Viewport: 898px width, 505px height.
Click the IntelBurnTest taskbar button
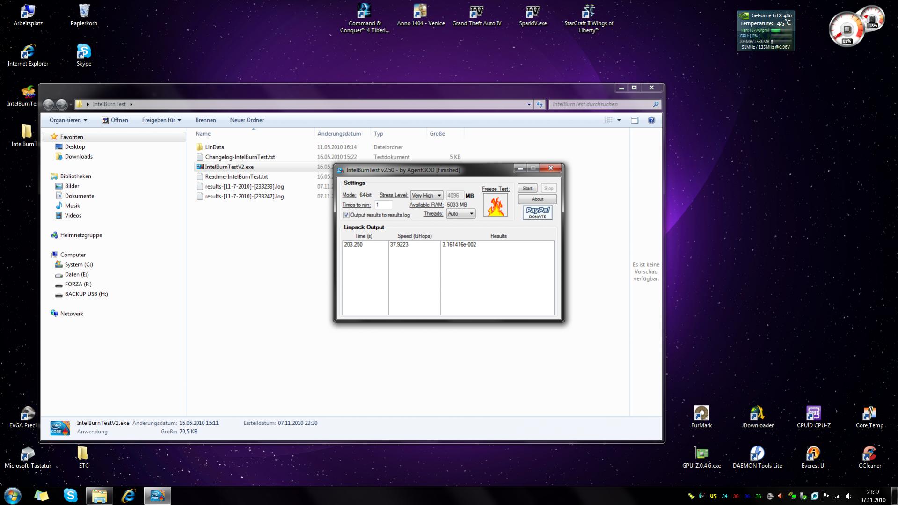tap(157, 495)
